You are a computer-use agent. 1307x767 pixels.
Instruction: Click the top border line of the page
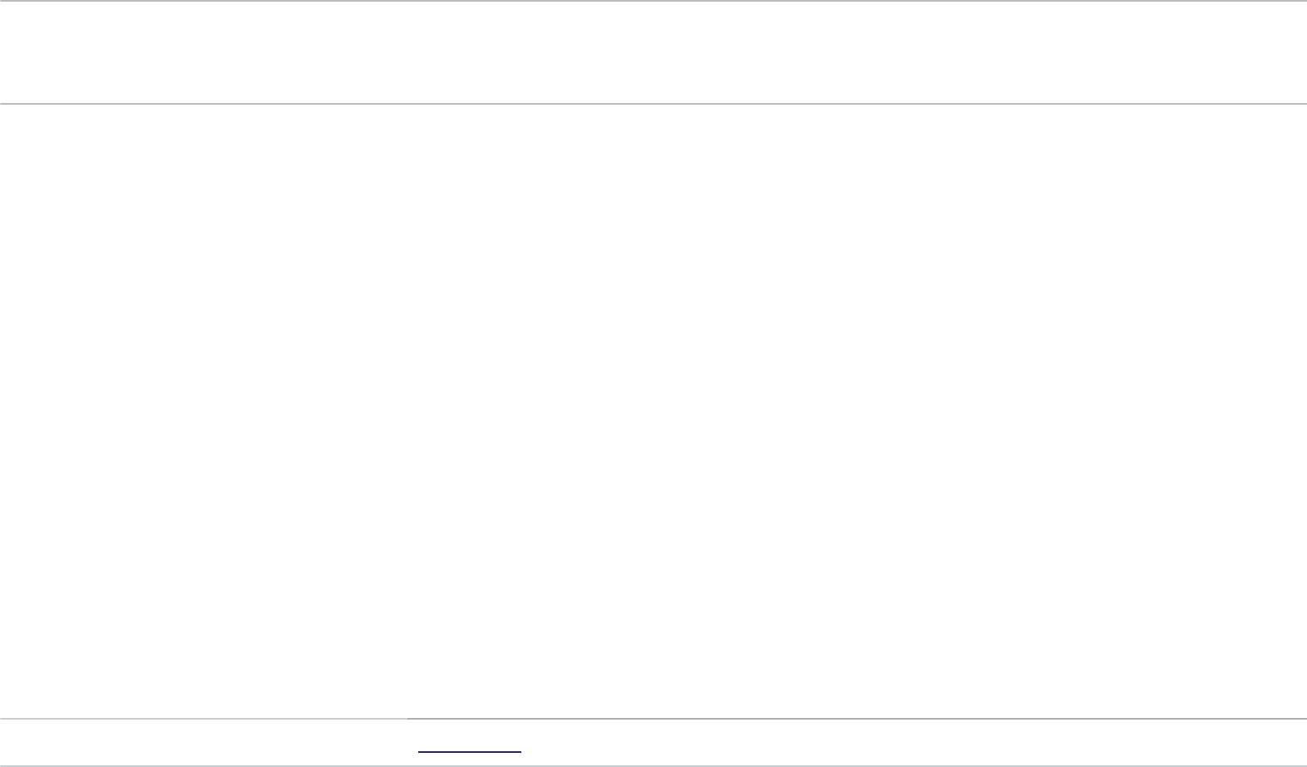click(x=653, y=1)
